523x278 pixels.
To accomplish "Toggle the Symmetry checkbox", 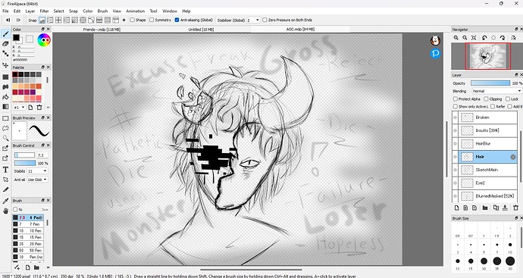I will click(152, 20).
